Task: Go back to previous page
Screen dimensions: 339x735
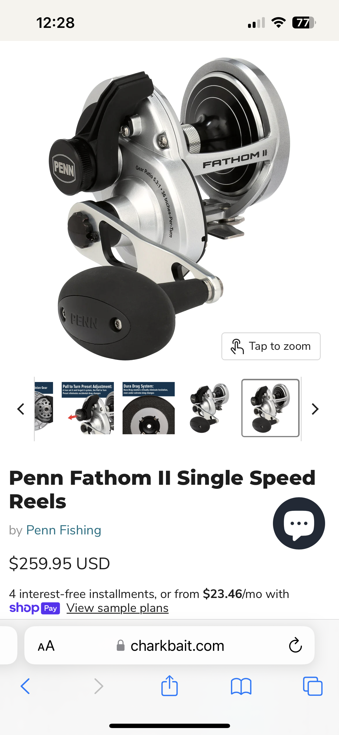Action: 25,686
